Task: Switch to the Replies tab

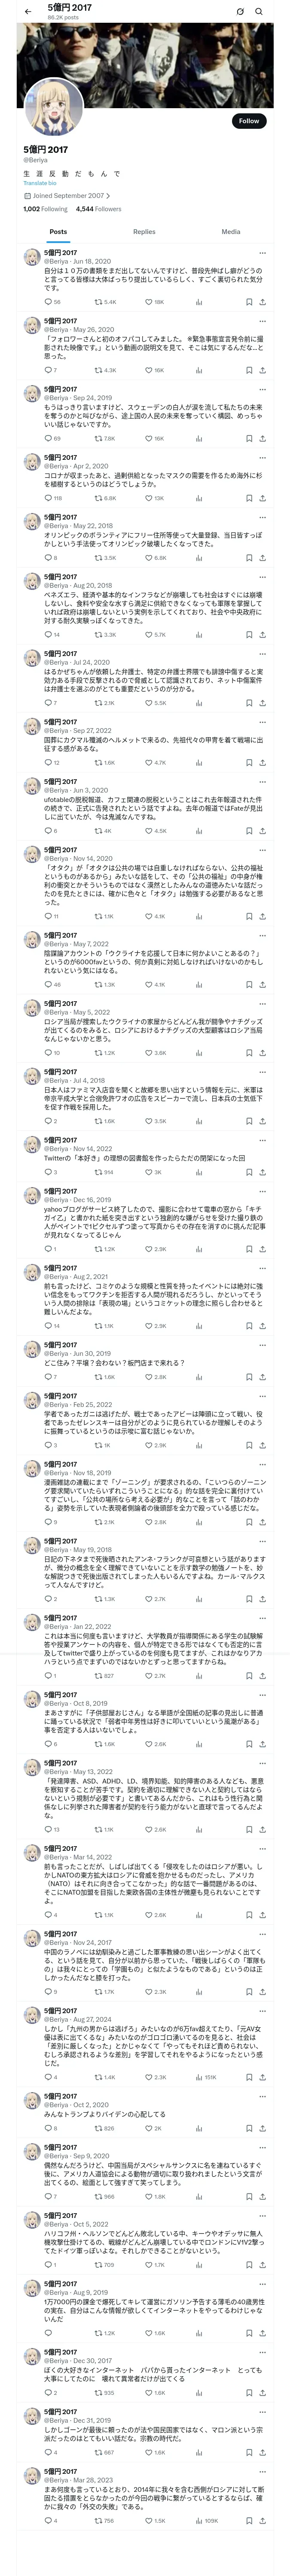Action: click(x=144, y=231)
